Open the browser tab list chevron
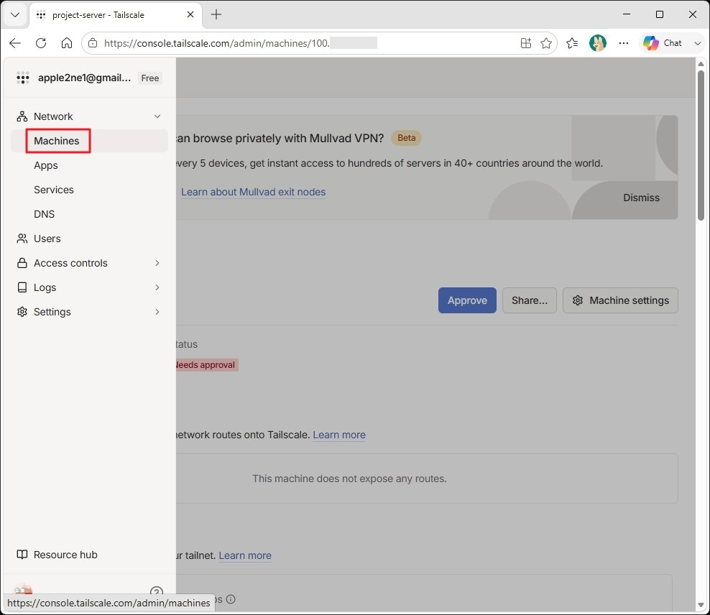The width and height of the screenshot is (710, 615). (15, 14)
